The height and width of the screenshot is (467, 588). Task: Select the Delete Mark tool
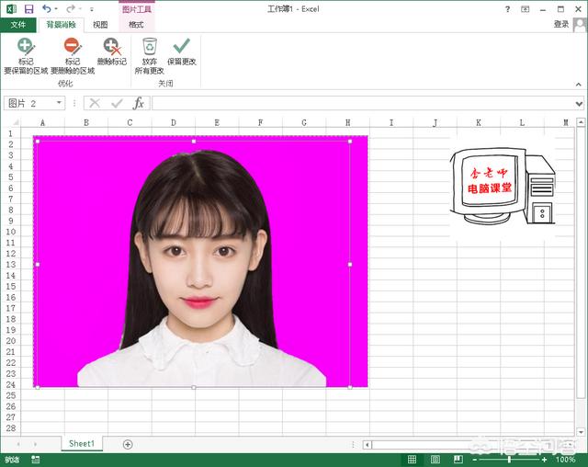112,47
